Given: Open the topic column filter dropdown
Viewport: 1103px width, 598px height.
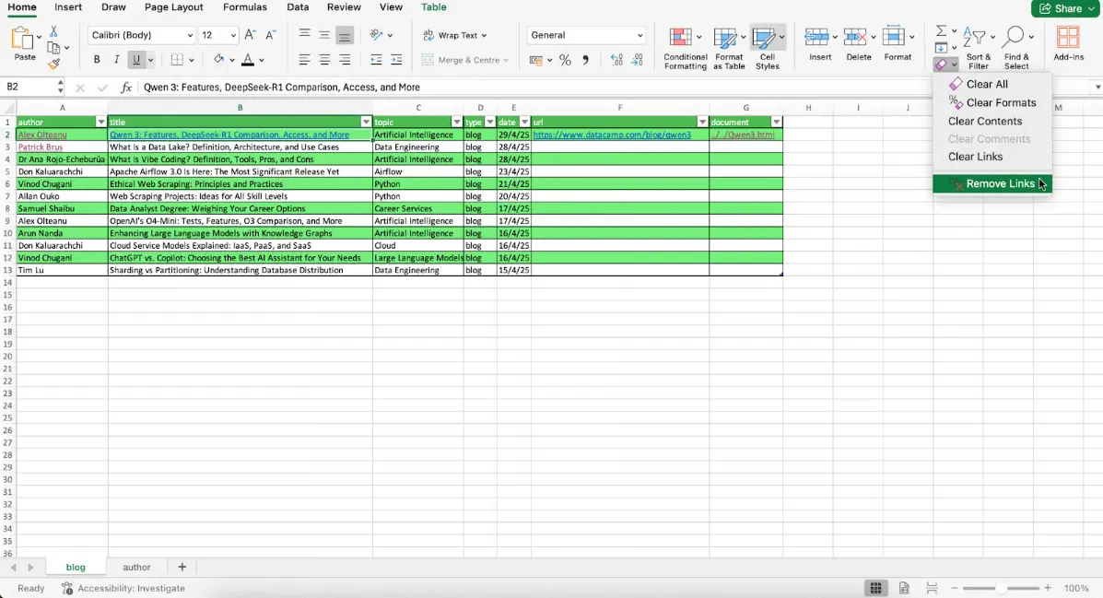Looking at the screenshot, I should (x=456, y=123).
